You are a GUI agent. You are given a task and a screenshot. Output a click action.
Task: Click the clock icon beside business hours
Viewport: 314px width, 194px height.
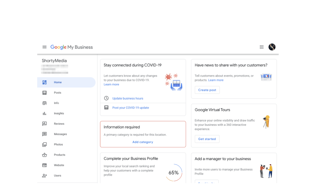click(x=106, y=98)
